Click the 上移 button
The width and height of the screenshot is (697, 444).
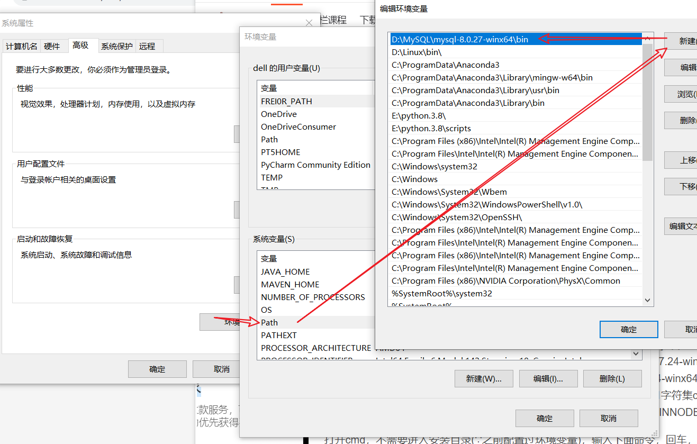(x=681, y=160)
